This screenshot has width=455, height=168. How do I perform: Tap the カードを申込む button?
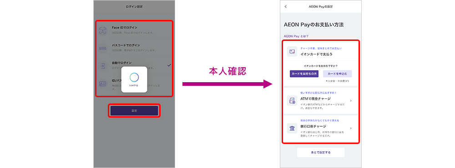click(x=337, y=74)
